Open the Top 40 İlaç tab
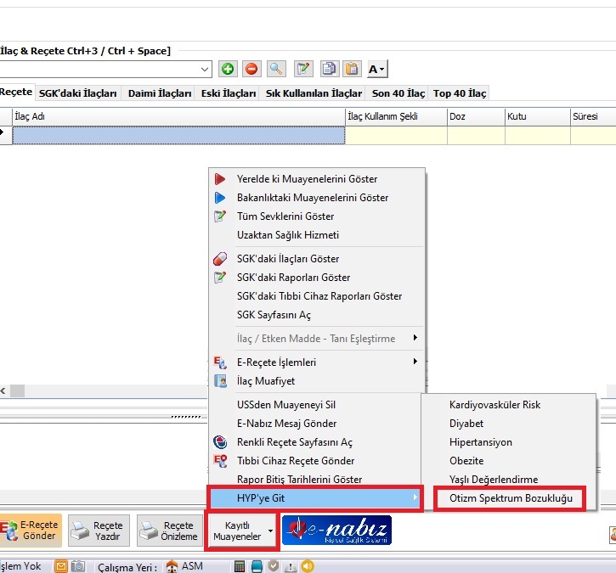 (460, 93)
